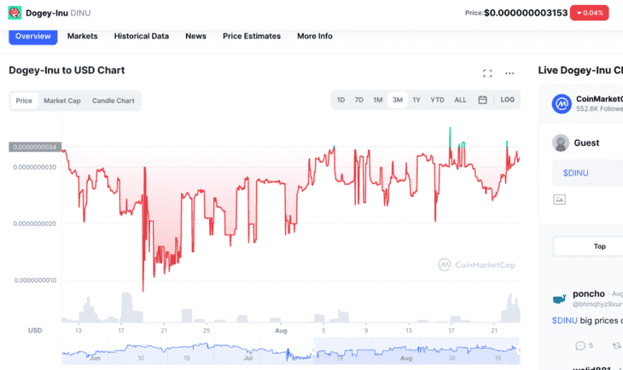Click the price value $0.000000003153
The height and width of the screenshot is (370, 623).
(x=526, y=13)
